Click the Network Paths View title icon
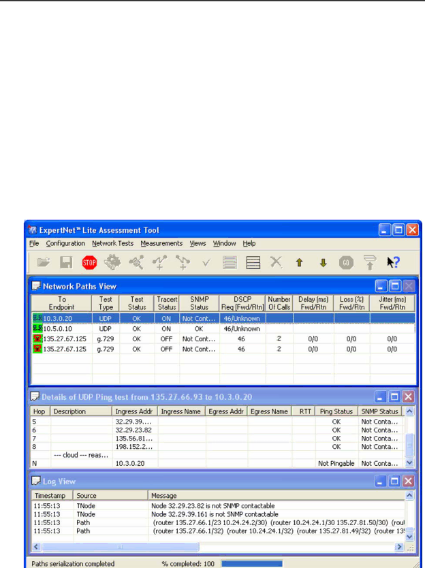425x568 pixels. [x=36, y=286]
